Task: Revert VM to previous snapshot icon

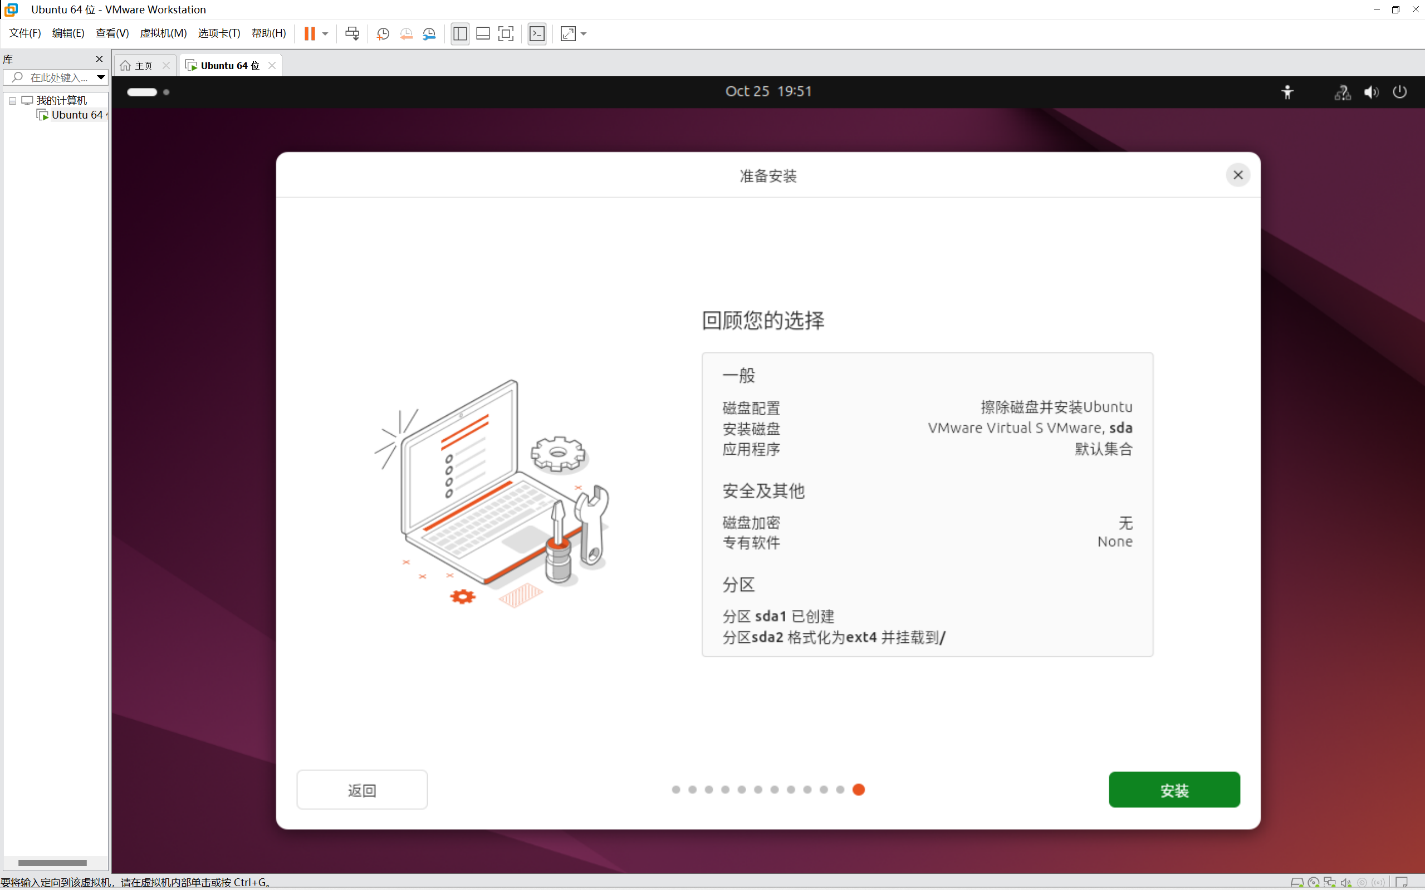Action: pyautogui.click(x=407, y=33)
